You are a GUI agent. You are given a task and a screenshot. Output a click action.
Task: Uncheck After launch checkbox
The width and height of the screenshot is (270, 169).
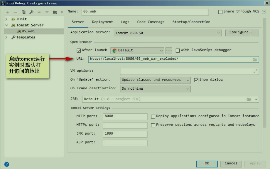pos(79,50)
